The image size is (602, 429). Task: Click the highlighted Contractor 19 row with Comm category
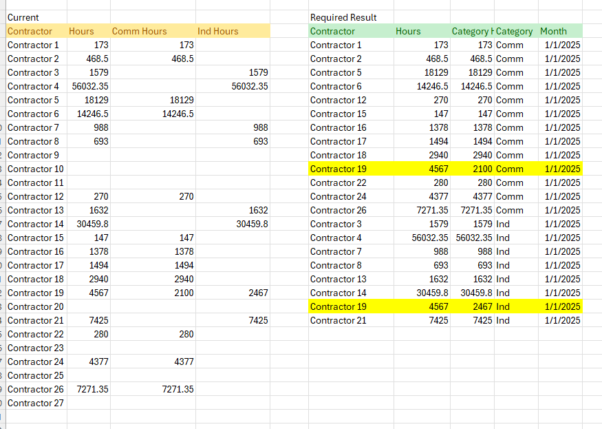click(338, 169)
